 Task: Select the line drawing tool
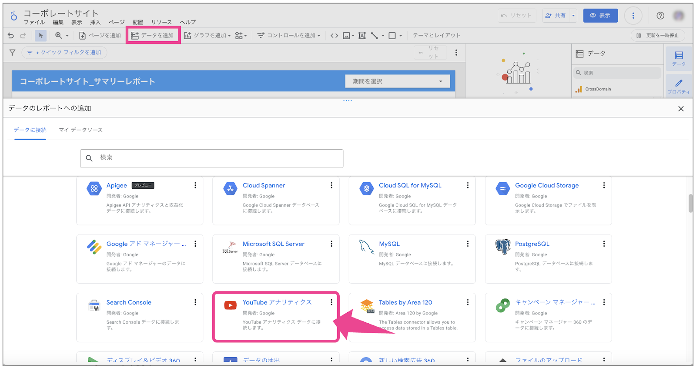click(x=374, y=36)
